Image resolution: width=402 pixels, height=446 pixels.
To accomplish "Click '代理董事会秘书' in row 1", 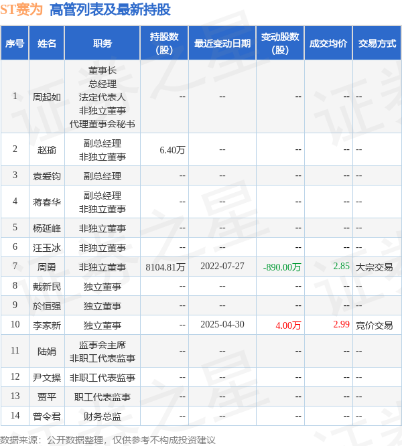I will point(103,124).
